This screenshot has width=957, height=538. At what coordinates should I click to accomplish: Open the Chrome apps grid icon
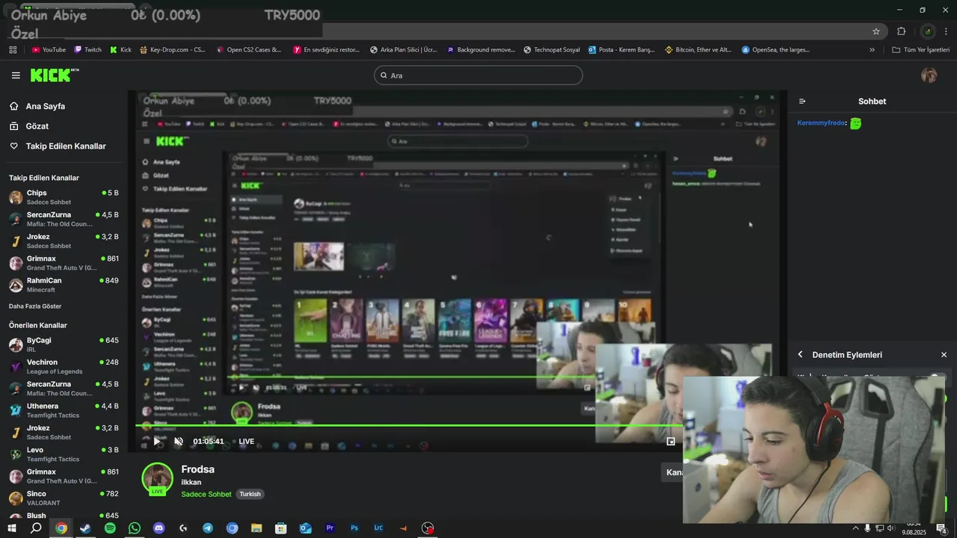click(13, 50)
